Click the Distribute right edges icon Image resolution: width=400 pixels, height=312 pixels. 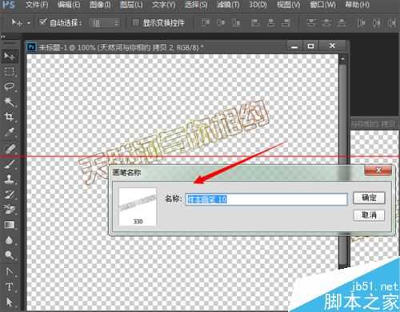click(391, 22)
